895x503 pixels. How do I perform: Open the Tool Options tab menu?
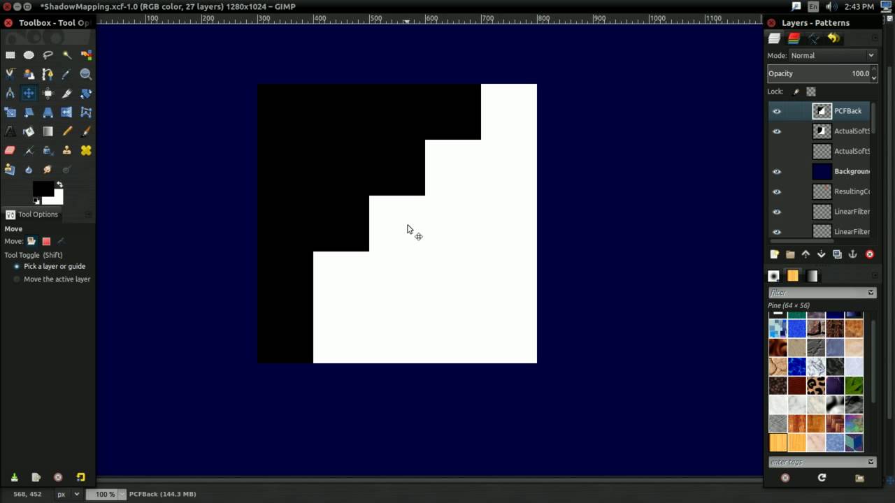point(88,214)
